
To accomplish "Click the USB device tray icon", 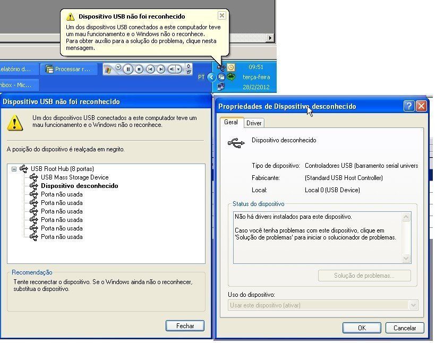I will coord(221,67).
